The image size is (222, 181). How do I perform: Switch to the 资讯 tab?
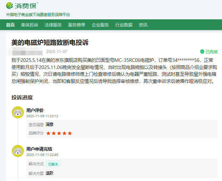tap(143, 25)
